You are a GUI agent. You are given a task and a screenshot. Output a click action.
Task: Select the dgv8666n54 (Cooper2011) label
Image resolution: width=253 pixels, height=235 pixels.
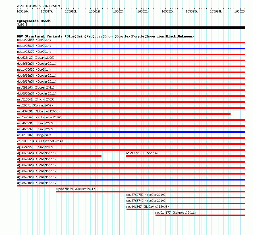point(37,75)
